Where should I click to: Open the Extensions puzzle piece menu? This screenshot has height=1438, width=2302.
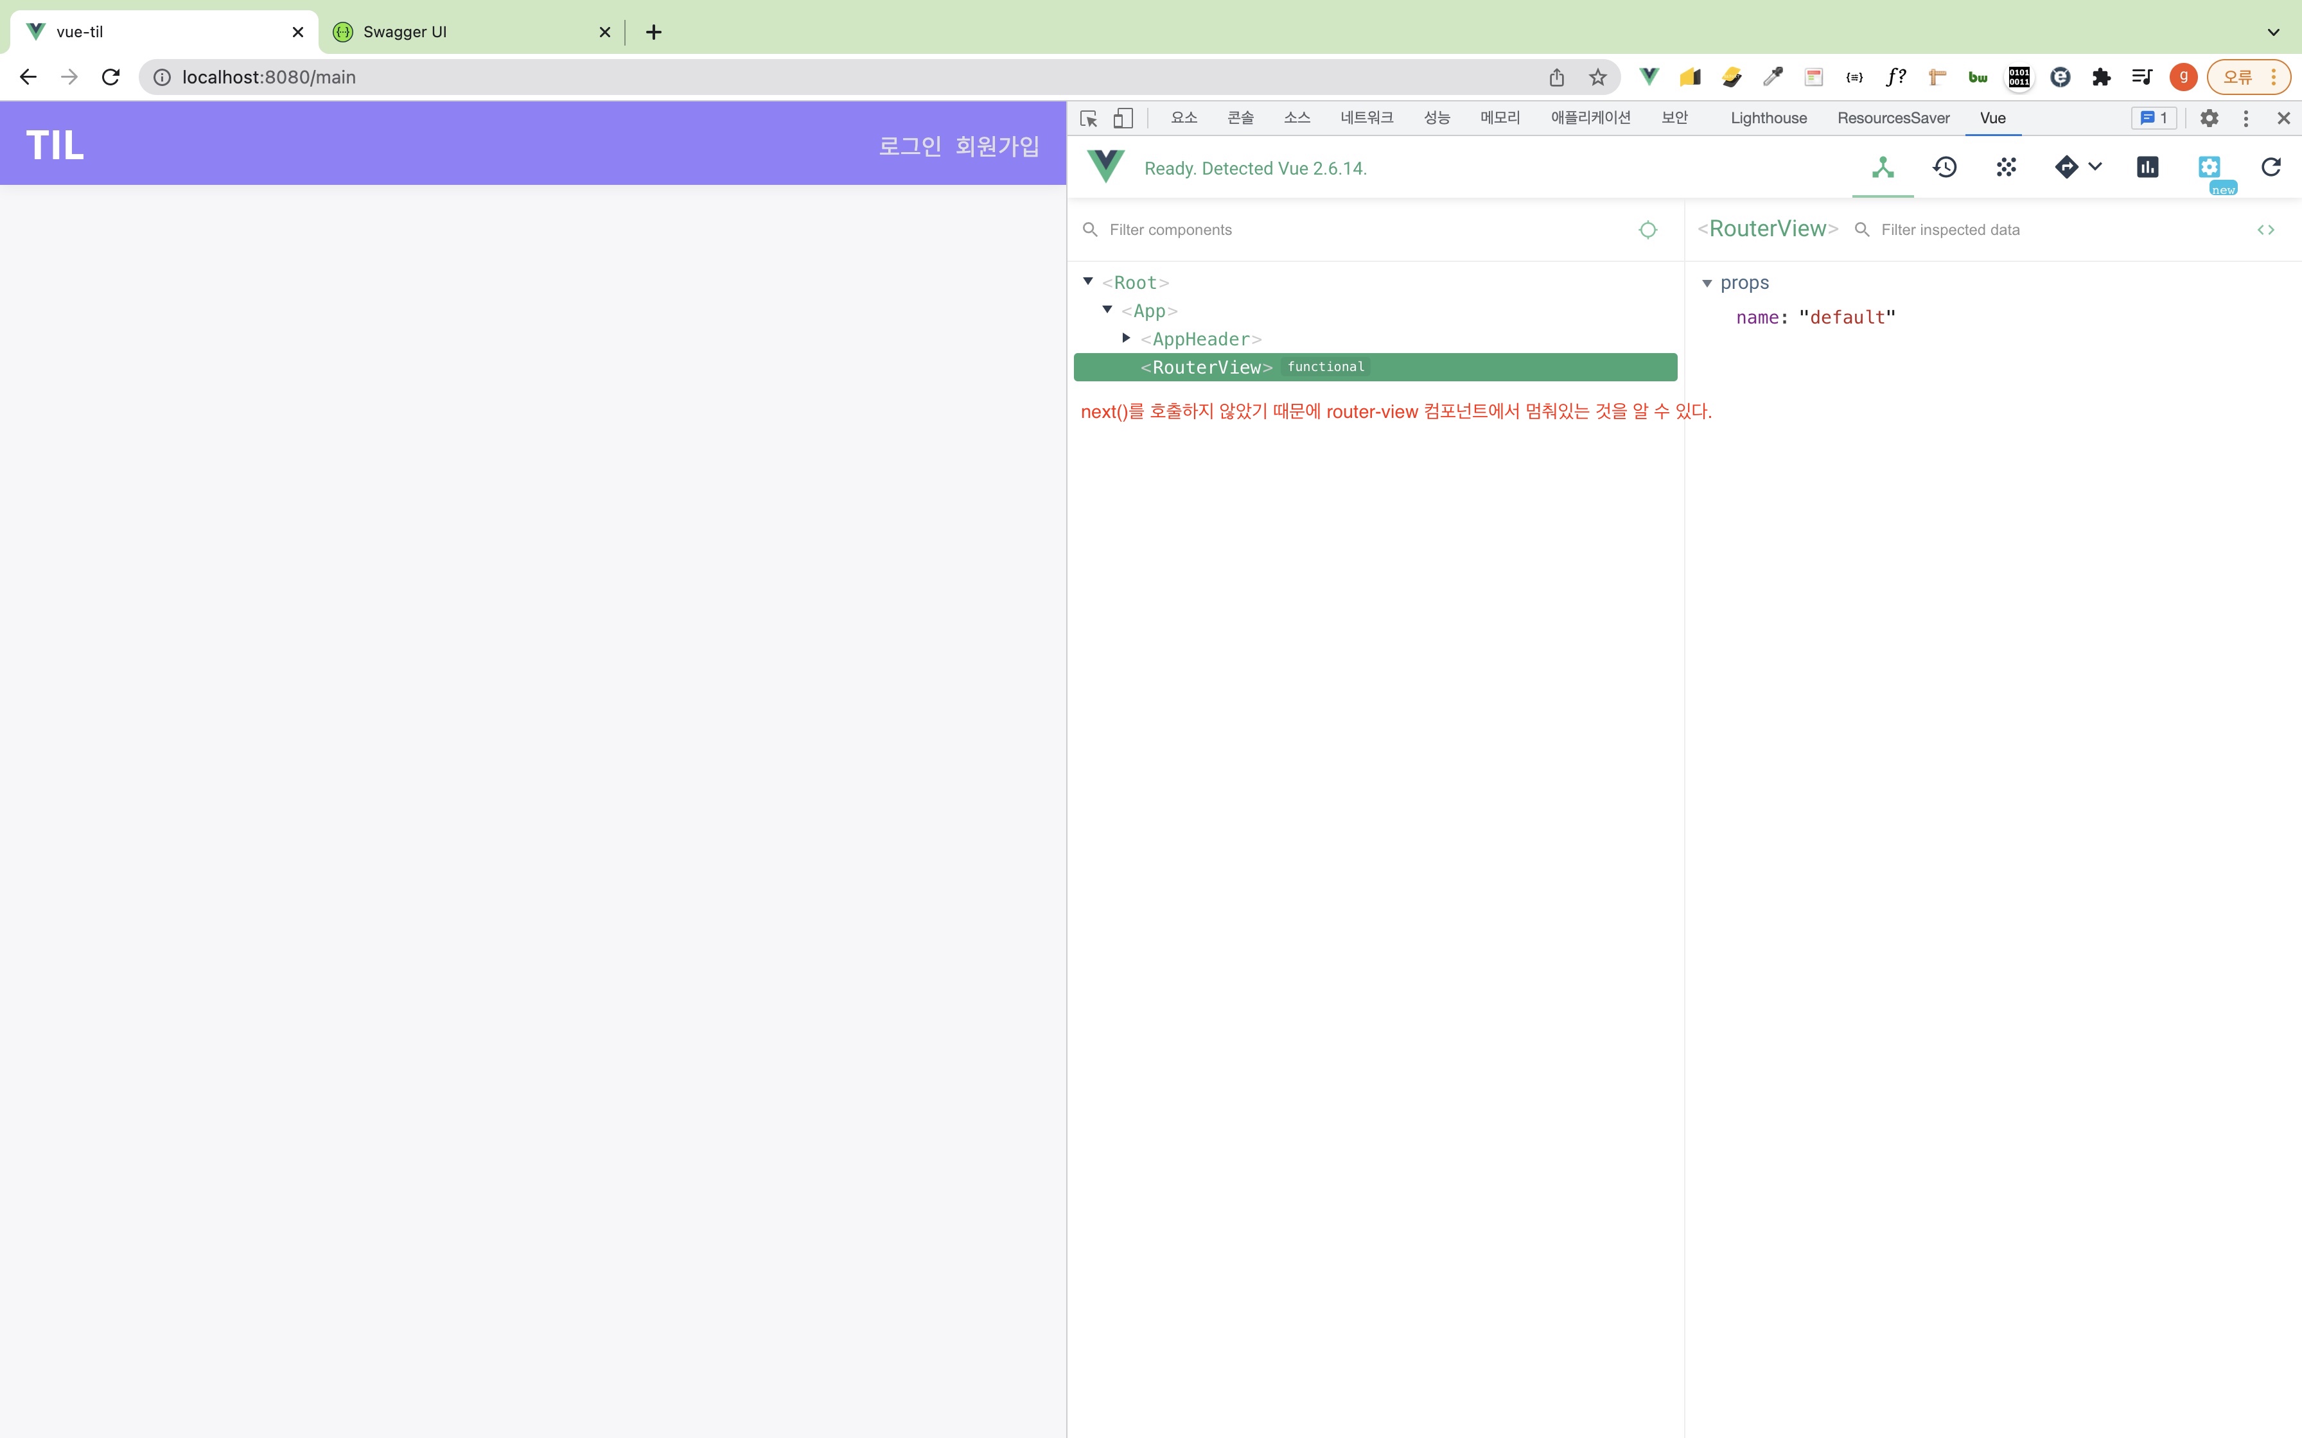(2102, 77)
